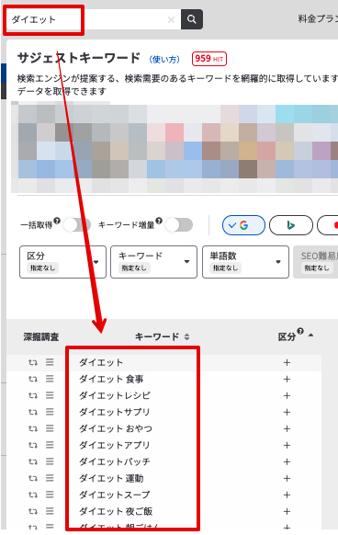Select the keyword ダイエット 夜ご飯

coord(116,511)
